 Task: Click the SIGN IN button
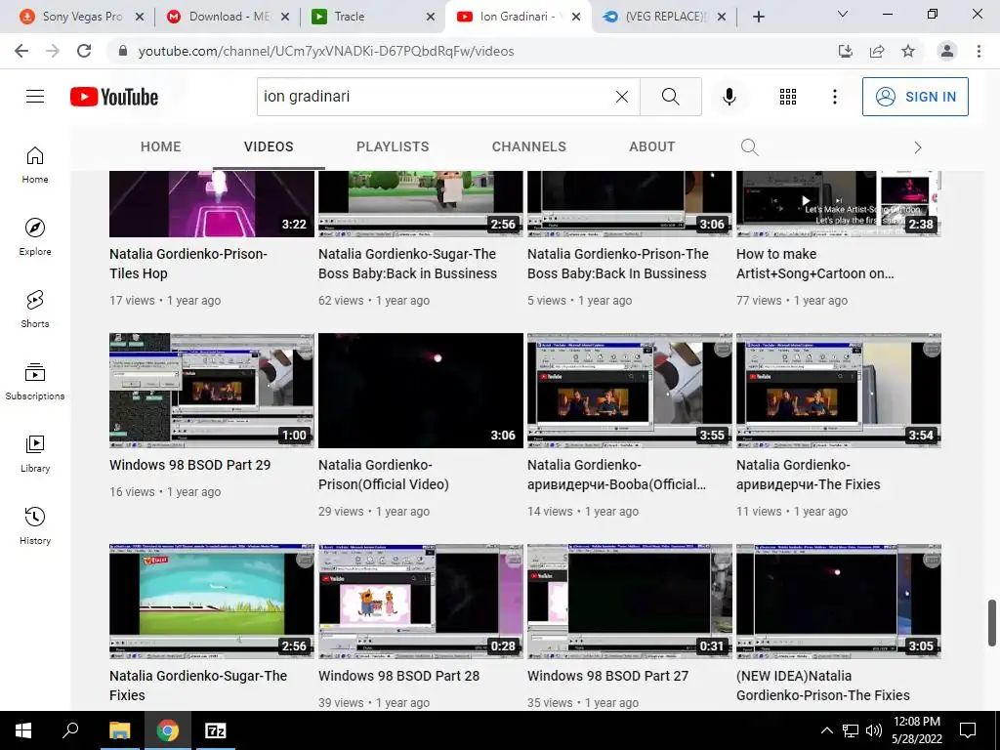point(915,97)
